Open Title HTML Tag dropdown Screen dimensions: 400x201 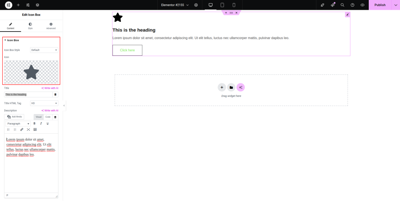pos(44,103)
